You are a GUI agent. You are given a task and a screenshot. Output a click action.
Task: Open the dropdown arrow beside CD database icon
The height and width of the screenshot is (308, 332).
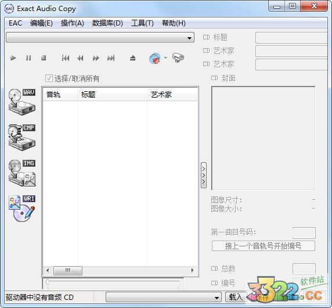coord(165,58)
